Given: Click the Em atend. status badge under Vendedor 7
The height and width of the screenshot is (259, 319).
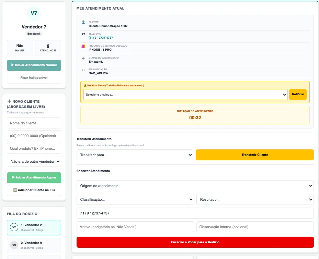Looking at the screenshot, I should 34,34.
